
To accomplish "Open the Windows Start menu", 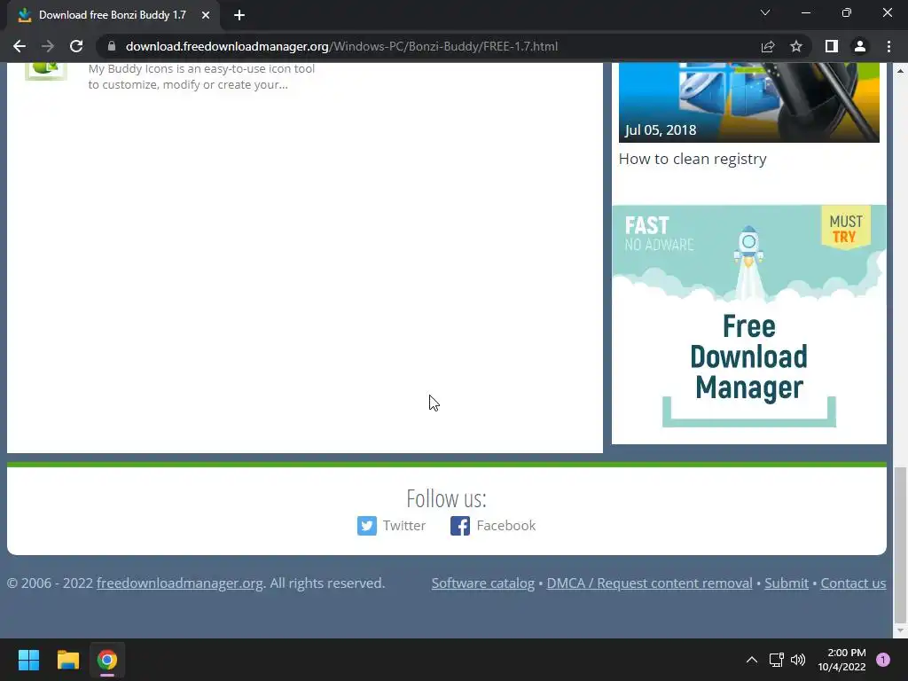I will coord(28,660).
